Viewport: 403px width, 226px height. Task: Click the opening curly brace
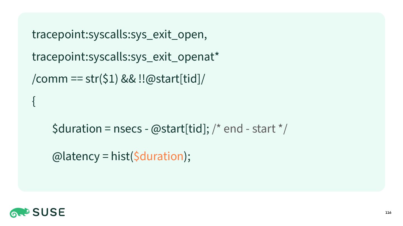(x=34, y=102)
